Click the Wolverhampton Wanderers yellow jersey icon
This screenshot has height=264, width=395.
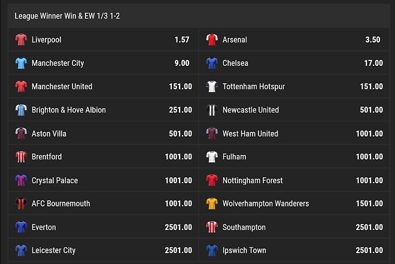(x=212, y=204)
